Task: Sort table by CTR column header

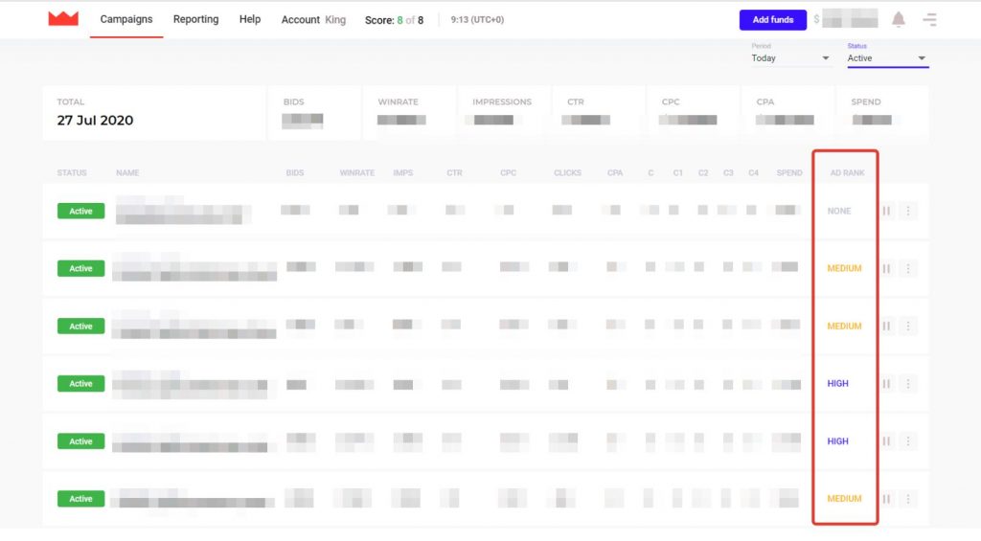Action: (454, 172)
